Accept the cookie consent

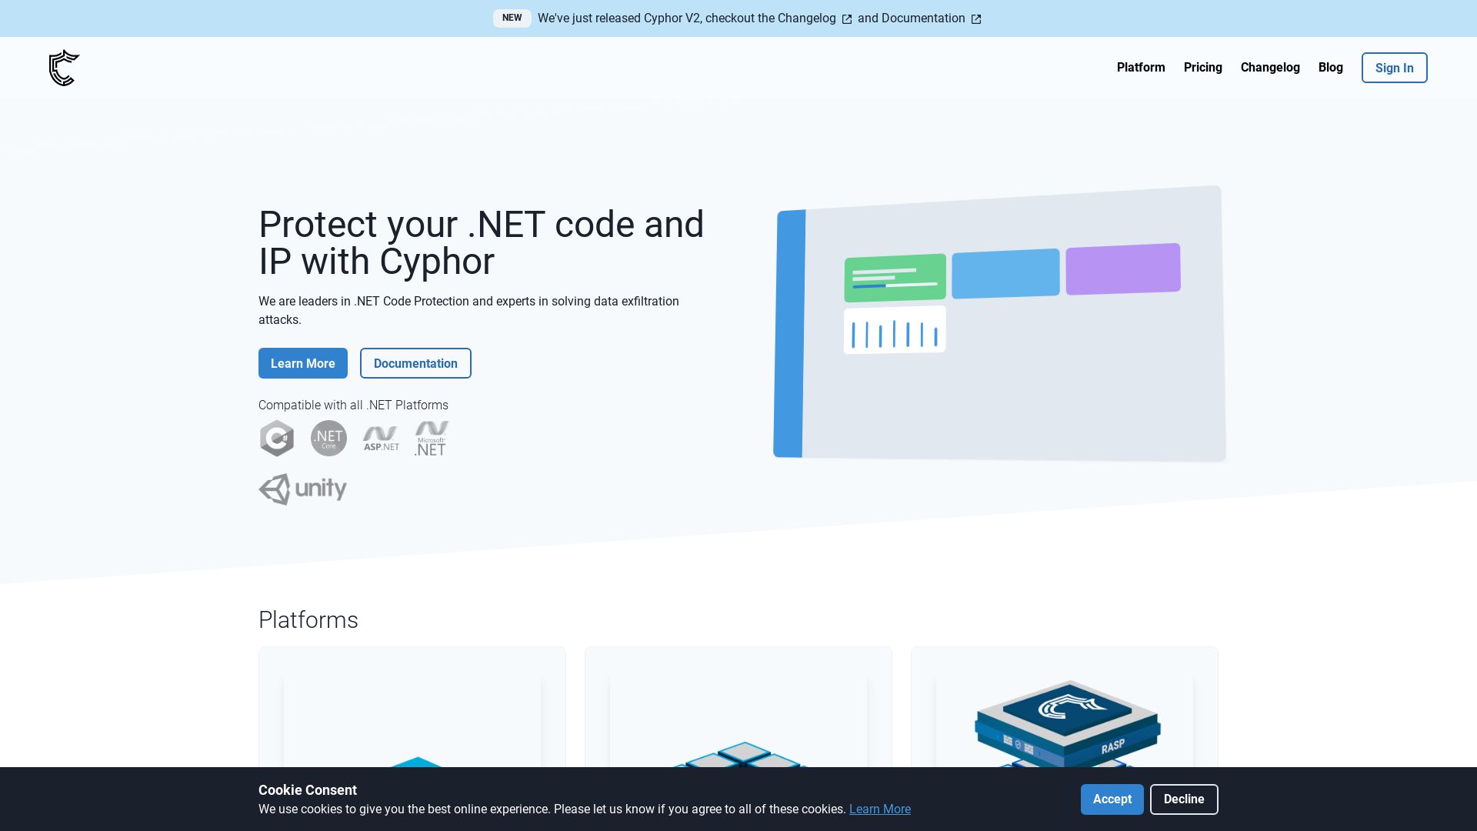point(1112,799)
